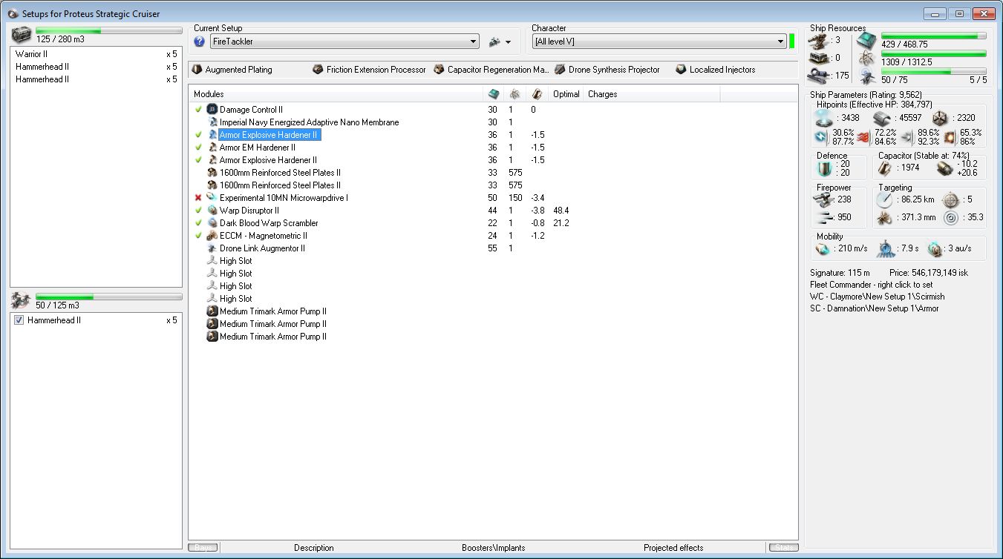Click the blue help icon beside Current Setup

199,42
